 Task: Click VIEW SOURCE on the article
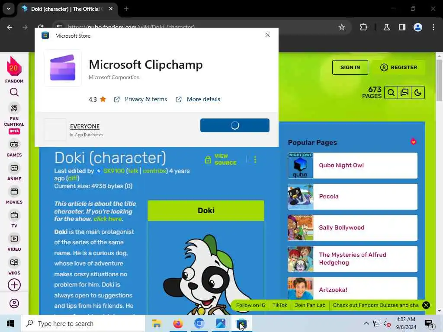click(x=221, y=160)
